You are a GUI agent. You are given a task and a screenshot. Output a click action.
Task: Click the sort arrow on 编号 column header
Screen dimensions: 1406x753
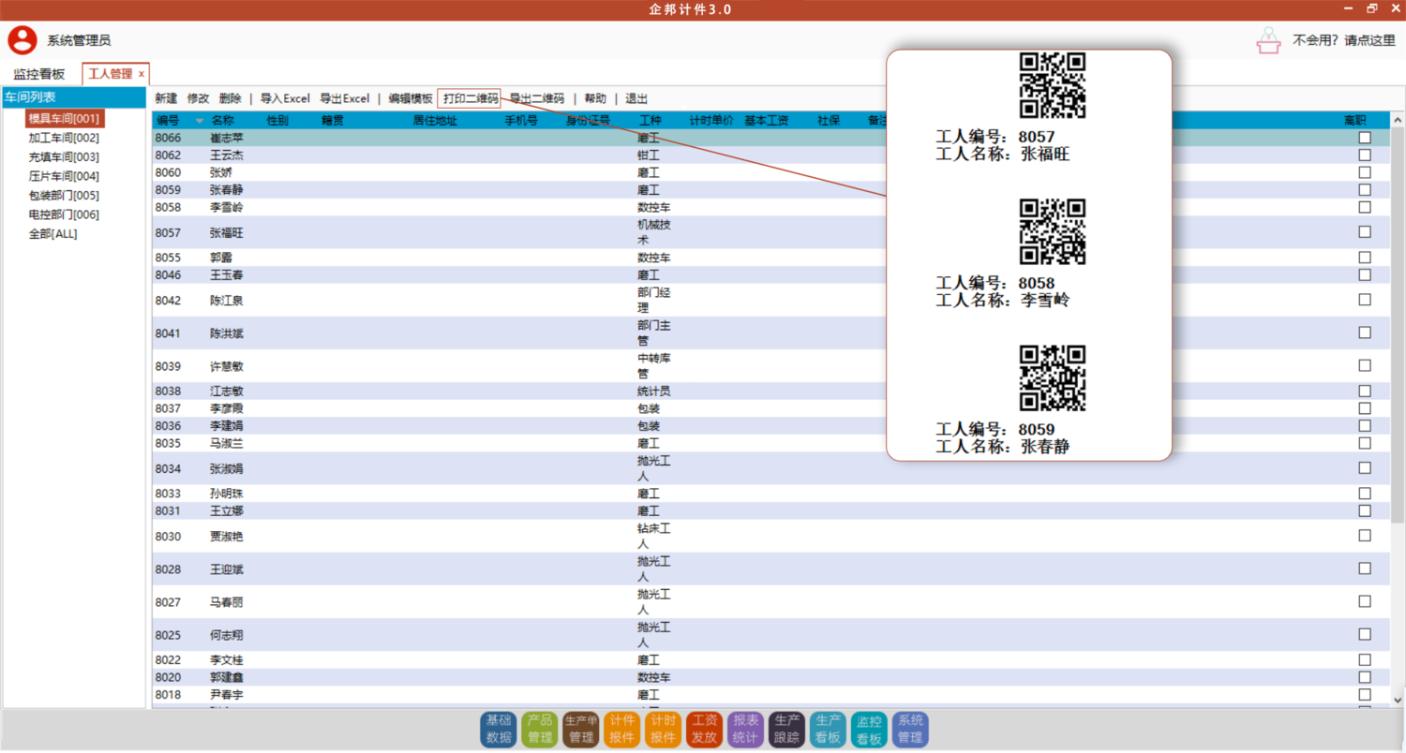[199, 121]
